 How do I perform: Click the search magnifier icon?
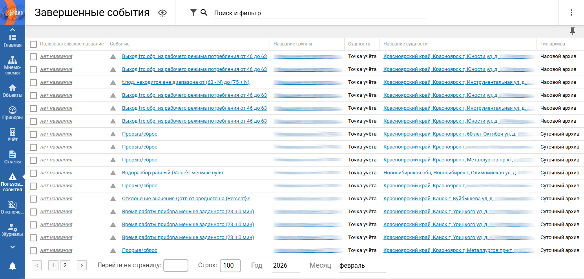(x=204, y=13)
